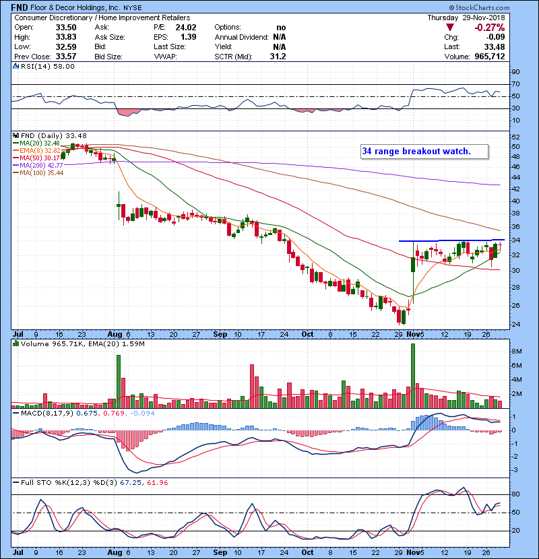Screen dimensions: 539x559
Task: Click the MACD histogram value -0.094
Action: pyautogui.click(x=142, y=414)
